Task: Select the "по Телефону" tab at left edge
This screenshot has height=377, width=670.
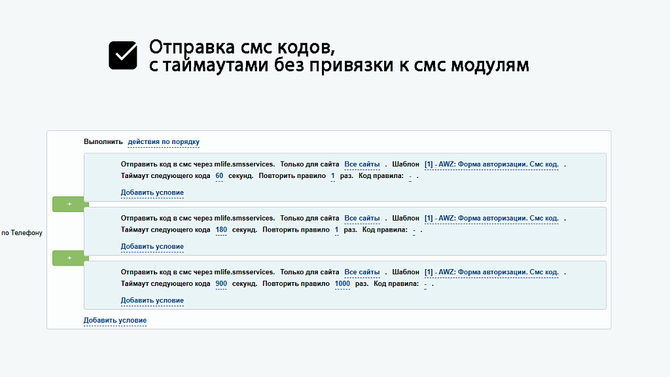Action: [22, 232]
